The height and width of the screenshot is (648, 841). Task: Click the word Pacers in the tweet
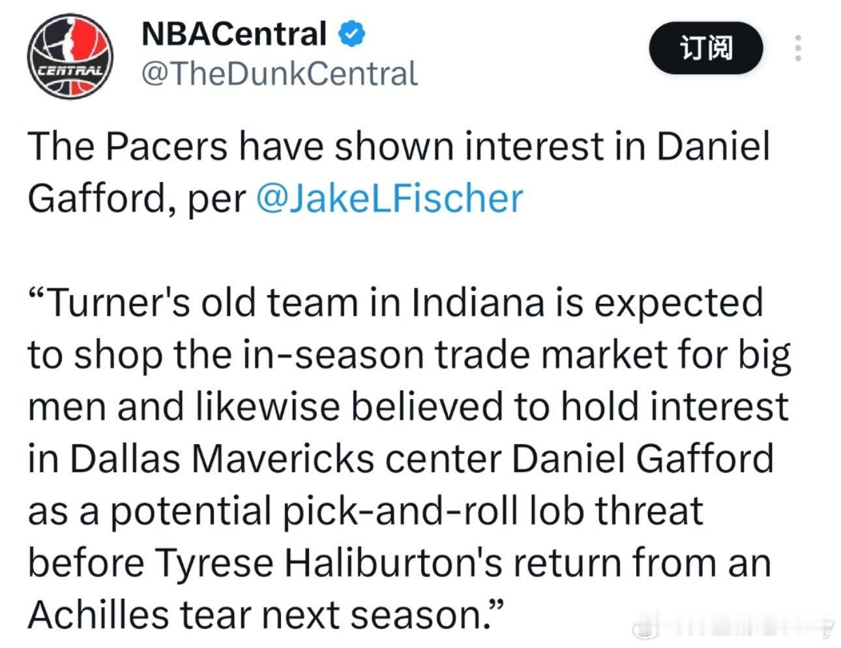pyautogui.click(x=166, y=146)
